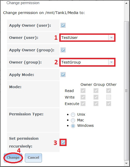Click the Cancel button

point(33,158)
